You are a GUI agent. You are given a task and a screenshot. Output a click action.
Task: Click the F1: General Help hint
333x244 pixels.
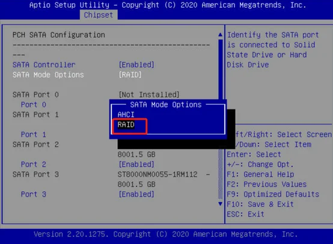tap(260, 174)
